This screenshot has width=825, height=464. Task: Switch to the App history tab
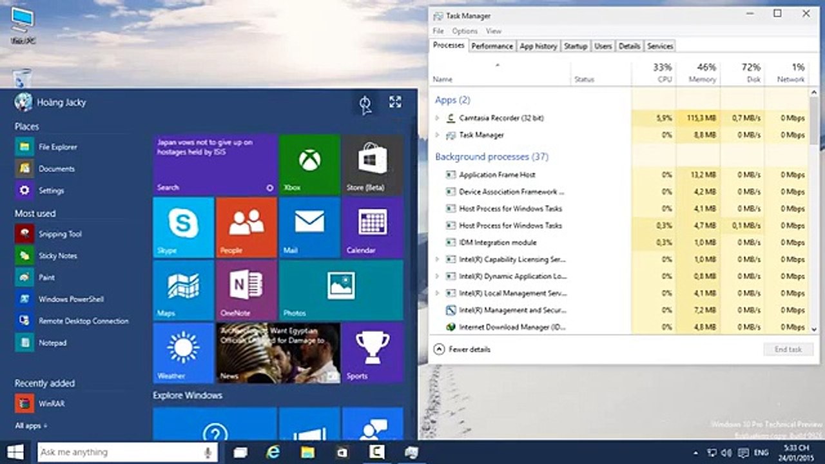[538, 46]
